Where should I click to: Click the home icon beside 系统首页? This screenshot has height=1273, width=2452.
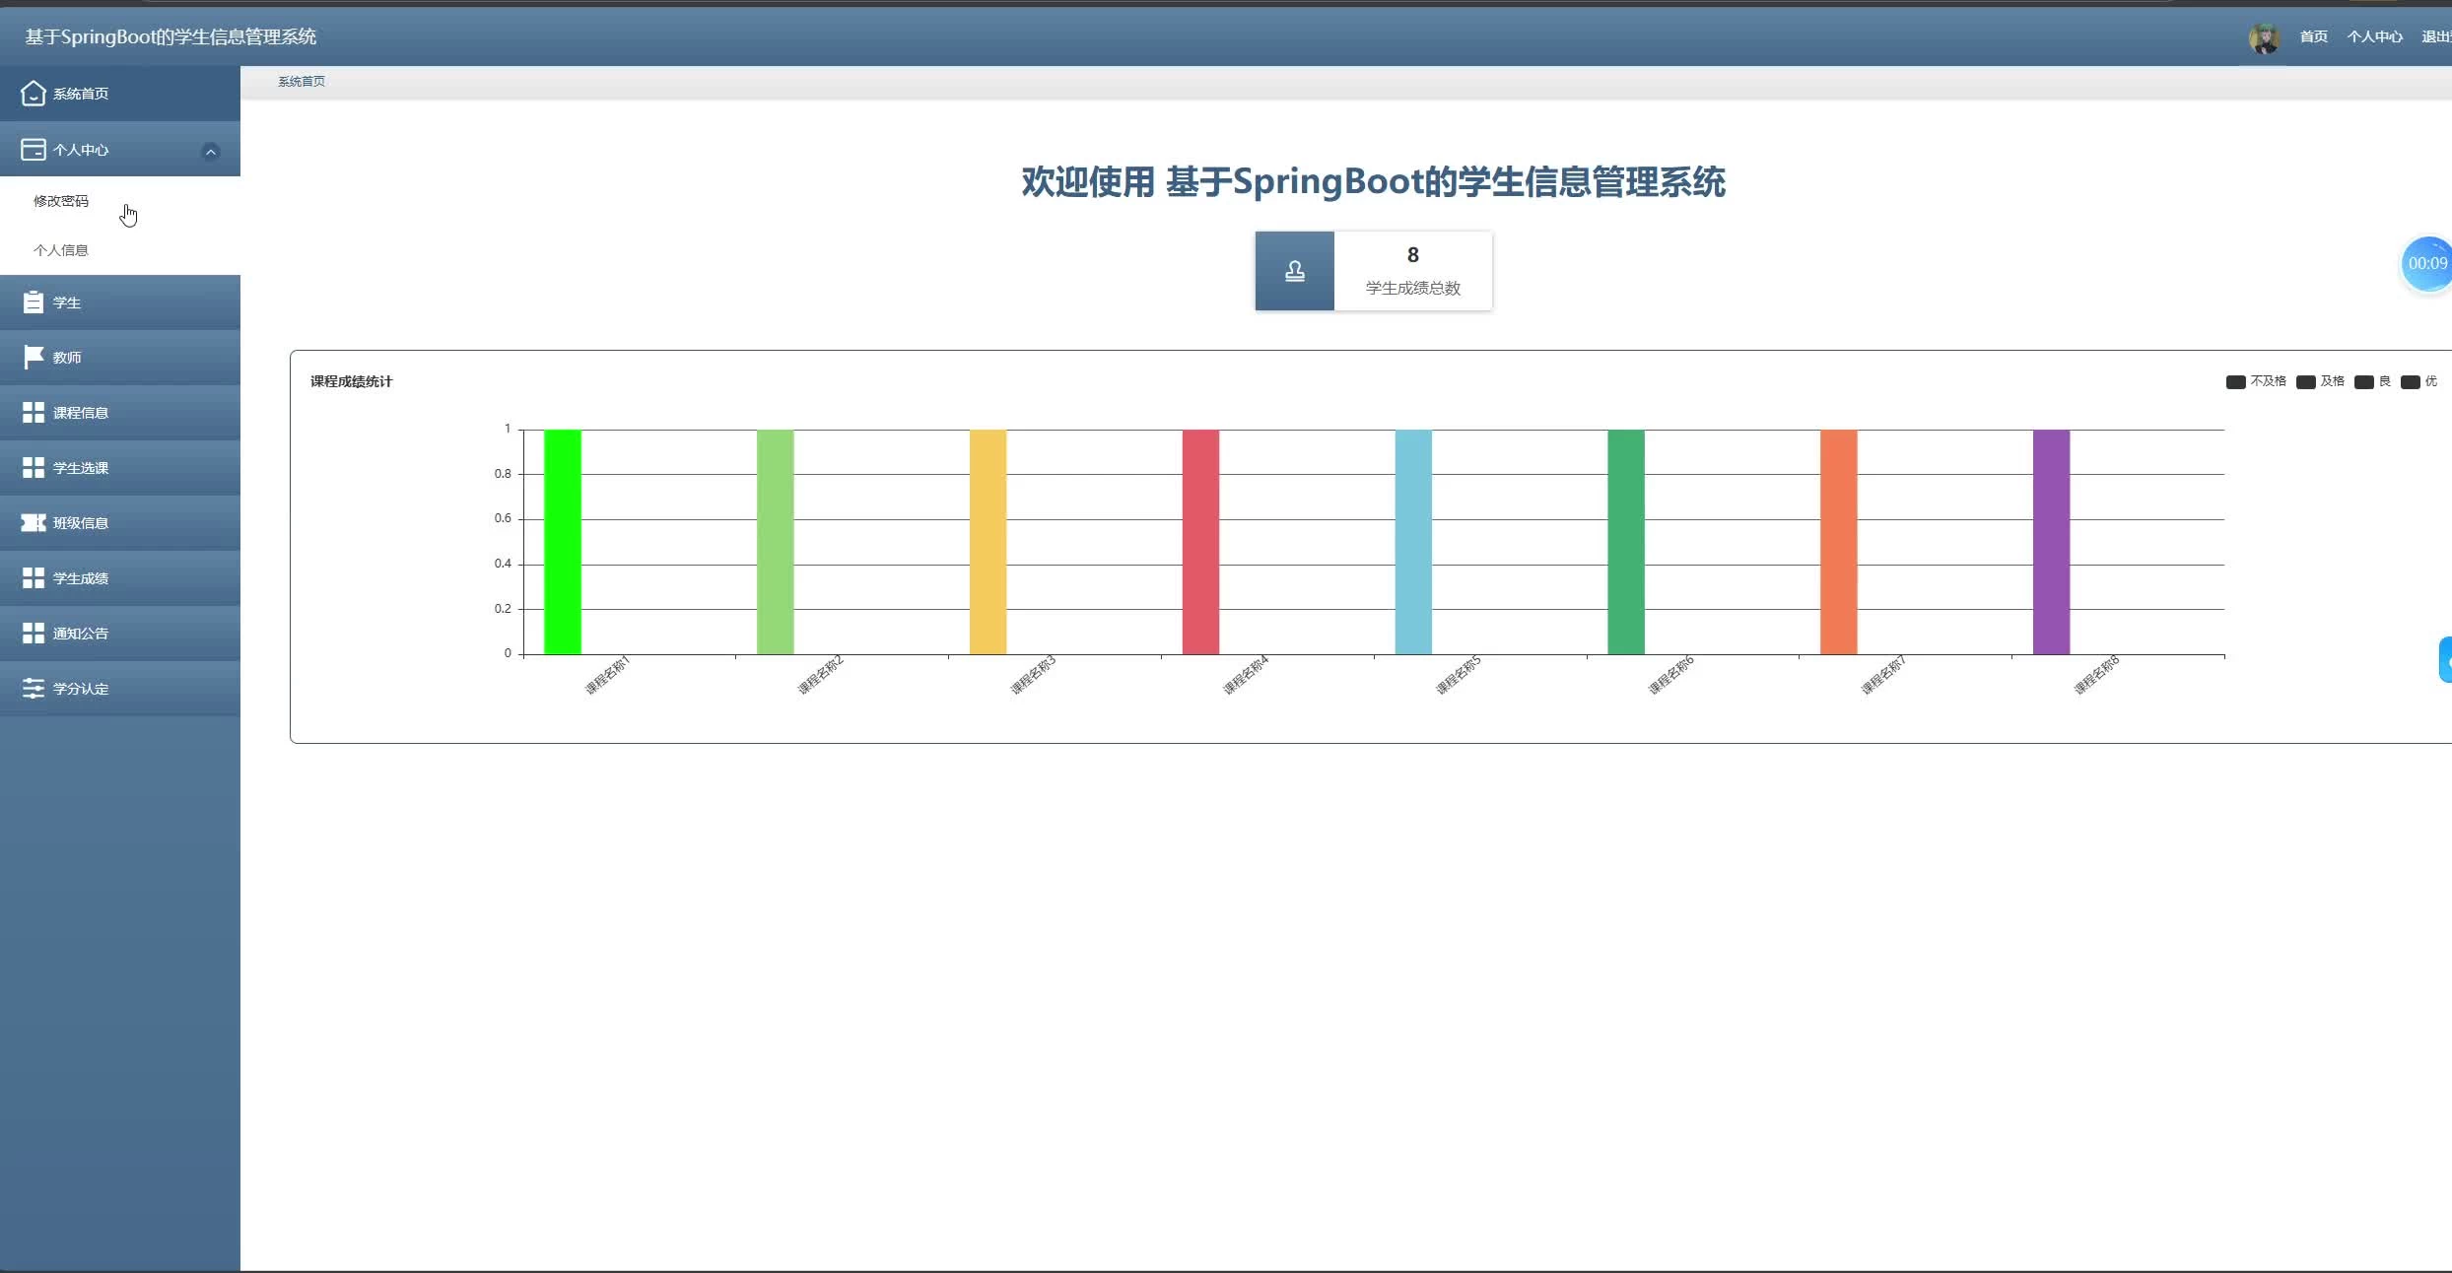click(33, 94)
